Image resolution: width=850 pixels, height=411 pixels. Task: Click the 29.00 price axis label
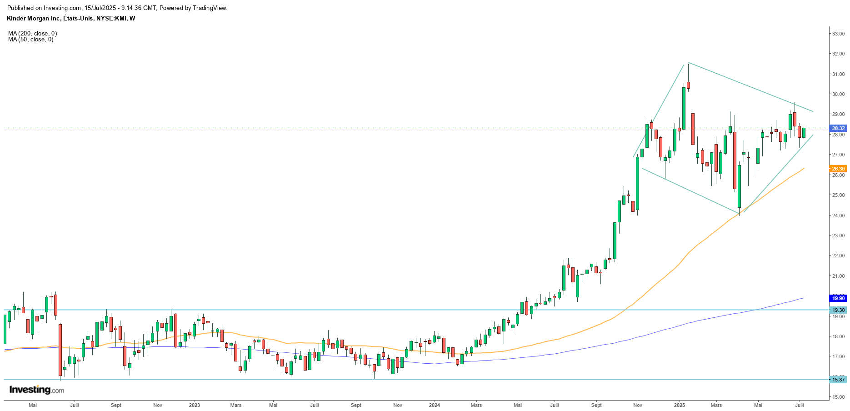click(838, 114)
